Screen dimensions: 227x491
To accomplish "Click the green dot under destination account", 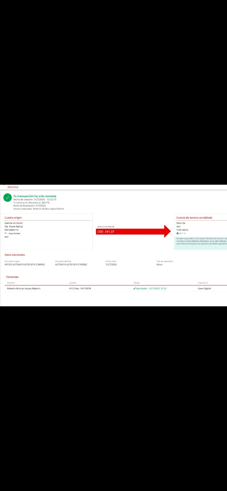I will pos(177,233).
